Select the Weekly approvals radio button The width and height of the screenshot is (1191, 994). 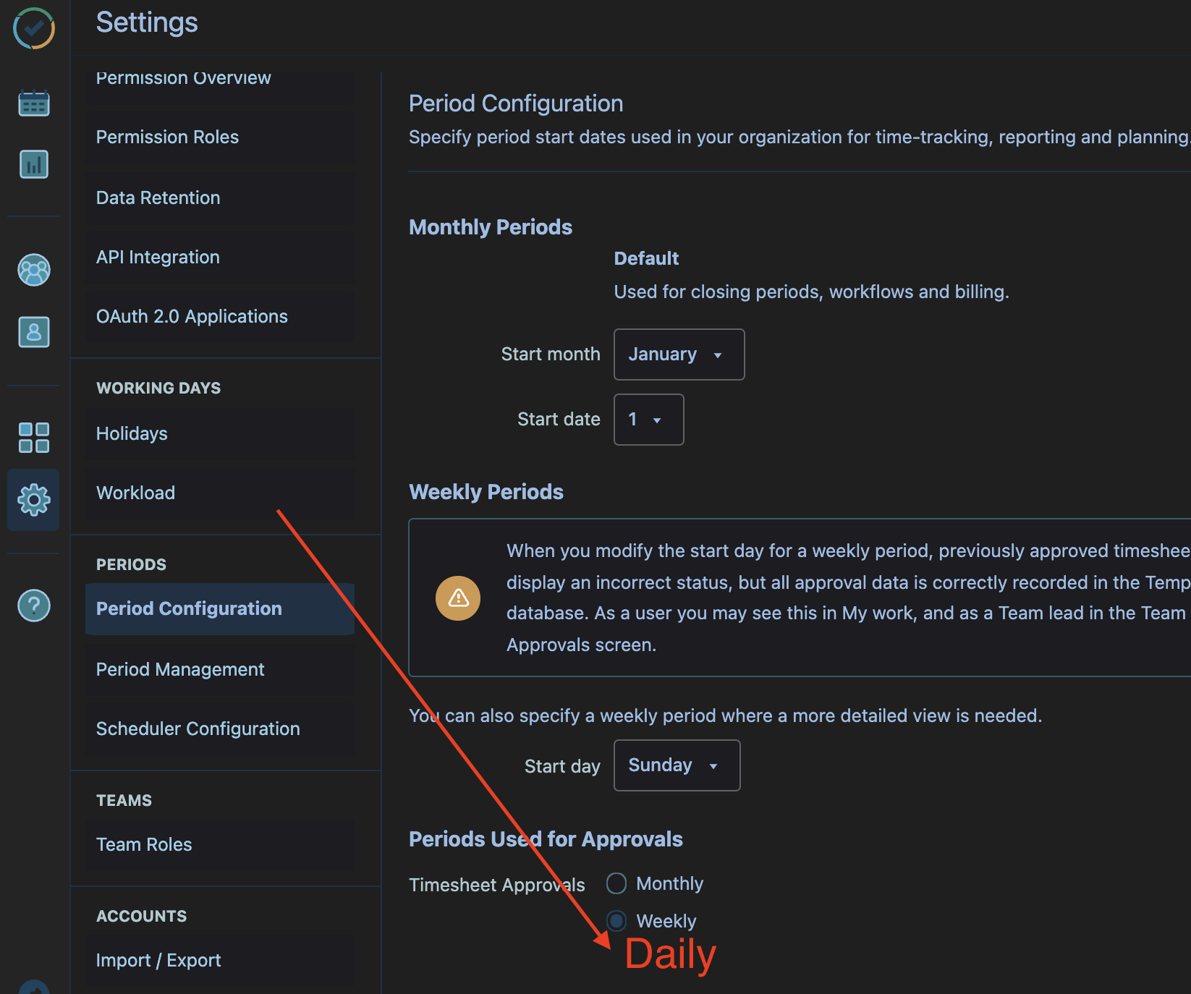tap(616, 921)
